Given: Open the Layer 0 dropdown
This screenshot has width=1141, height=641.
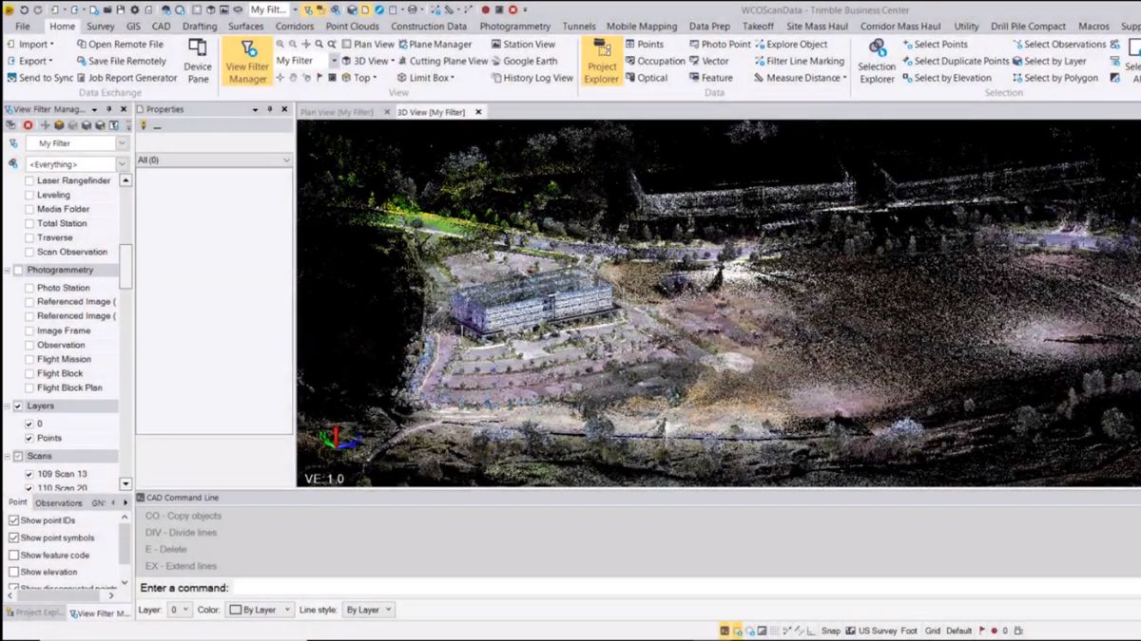Looking at the screenshot, I should pos(179,610).
